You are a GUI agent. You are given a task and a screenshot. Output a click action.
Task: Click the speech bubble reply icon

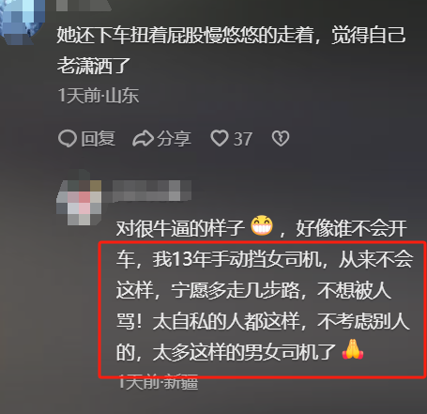point(68,139)
